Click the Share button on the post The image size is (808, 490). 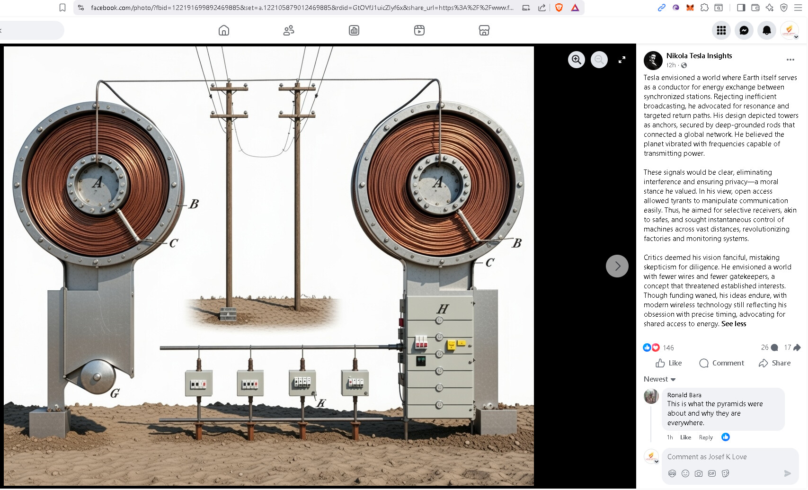click(x=775, y=363)
